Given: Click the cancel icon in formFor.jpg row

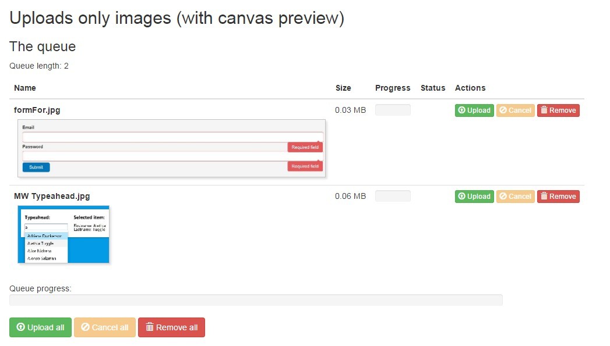Looking at the screenshot, I should tap(503, 110).
